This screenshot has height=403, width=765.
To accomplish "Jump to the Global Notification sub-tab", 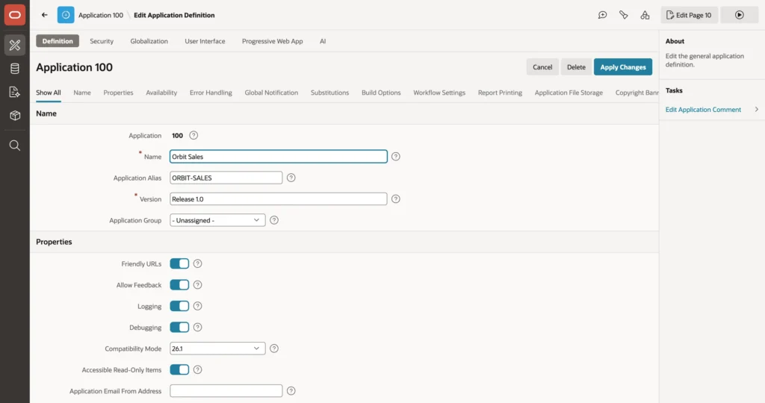I will click(x=271, y=93).
